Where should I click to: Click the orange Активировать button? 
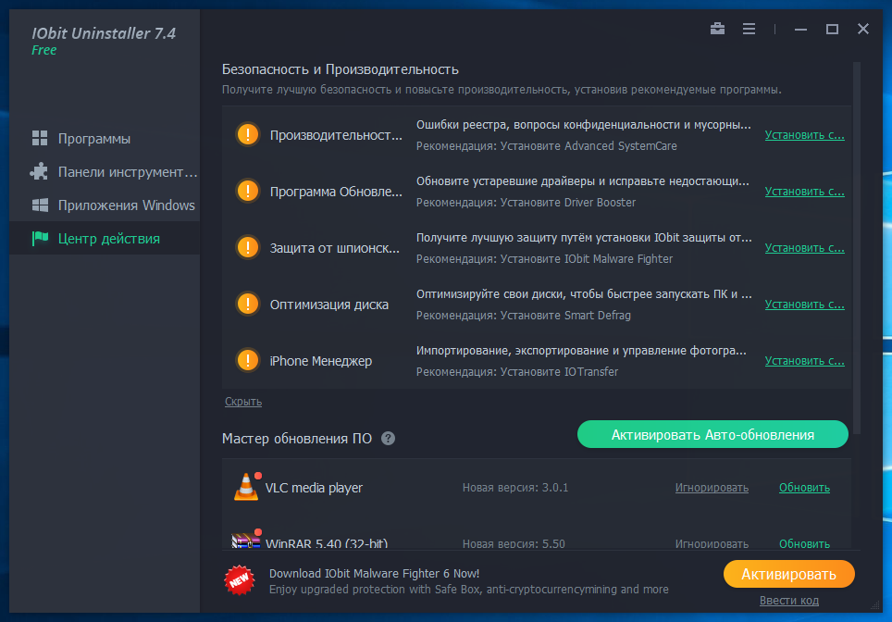(788, 574)
